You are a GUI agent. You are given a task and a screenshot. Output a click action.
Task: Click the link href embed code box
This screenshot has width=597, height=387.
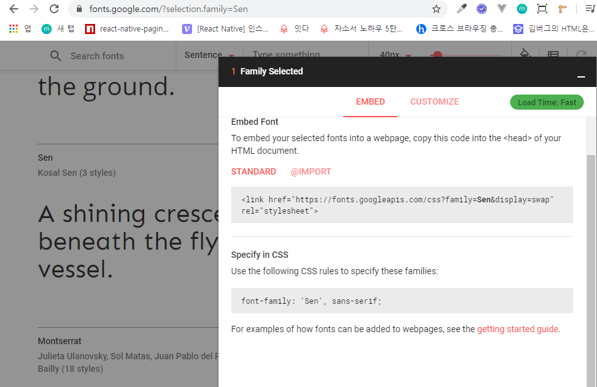click(402, 205)
